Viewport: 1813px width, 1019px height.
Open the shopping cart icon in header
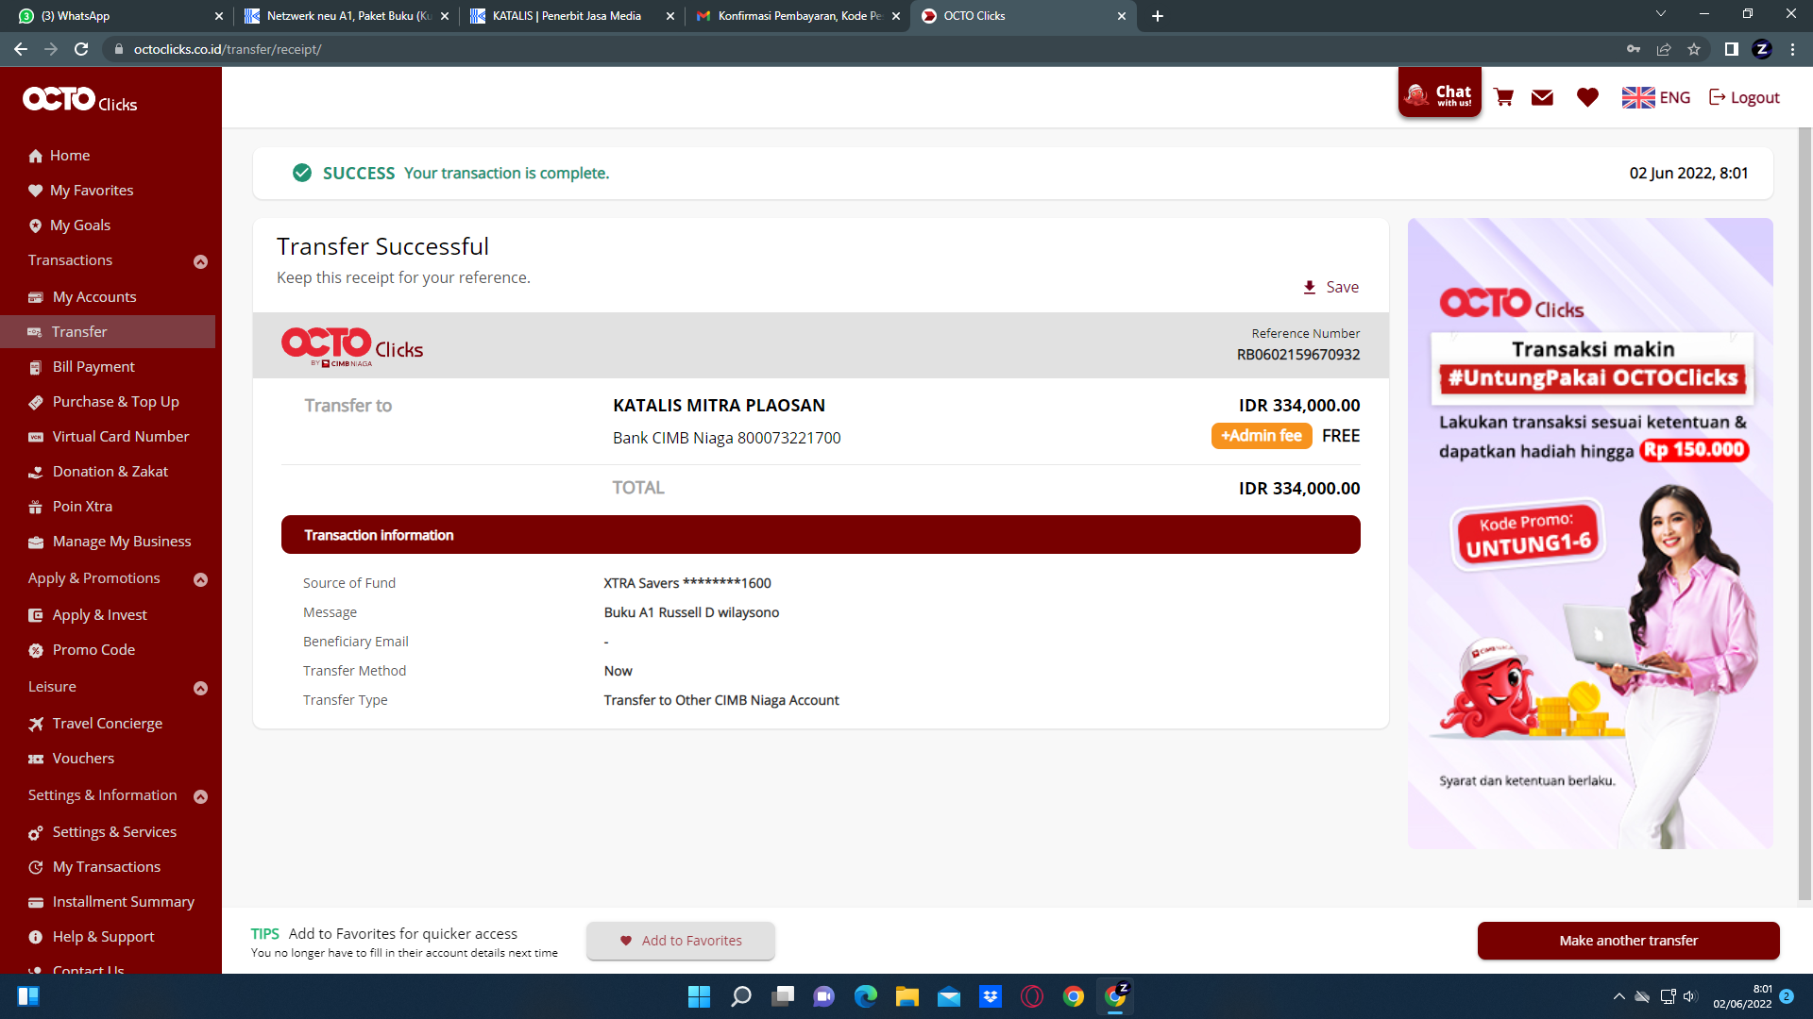[1504, 97]
